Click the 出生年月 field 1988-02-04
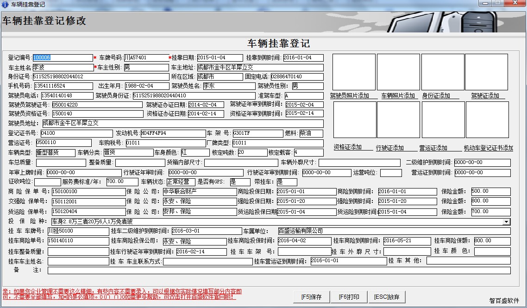Image resolution: width=527 pixels, height=308 pixels. (147, 86)
